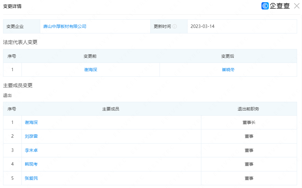Click the 变更后 column header
The width and height of the screenshot is (302, 188).
[x=228, y=56]
